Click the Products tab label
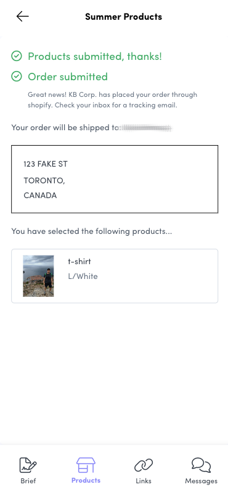 [86, 480]
